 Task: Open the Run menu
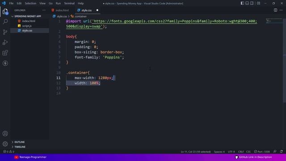[58, 3]
